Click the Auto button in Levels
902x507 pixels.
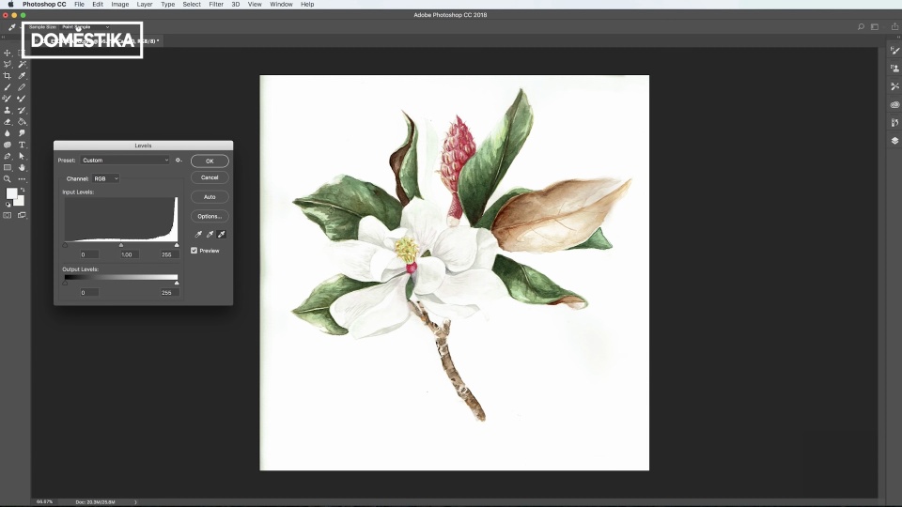pyautogui.click(x=210, y=197)
